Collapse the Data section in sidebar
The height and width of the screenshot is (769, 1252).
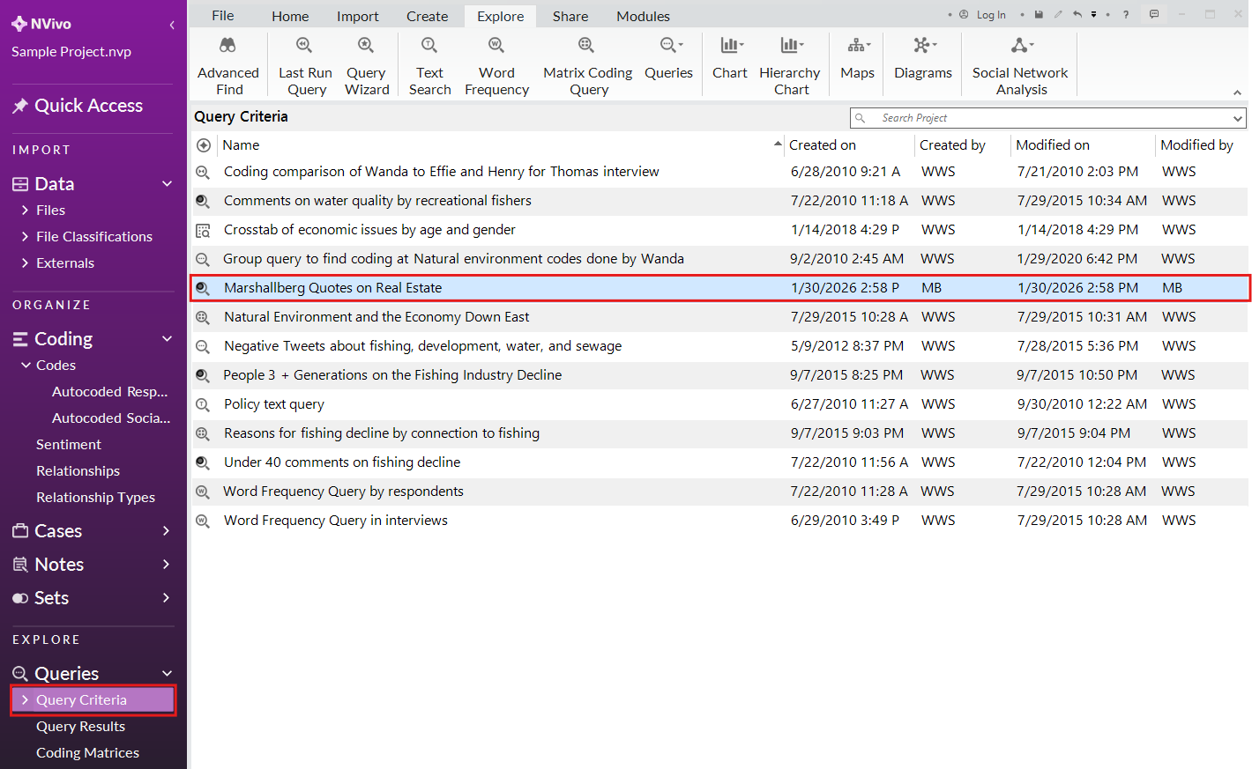coord(167,184)
